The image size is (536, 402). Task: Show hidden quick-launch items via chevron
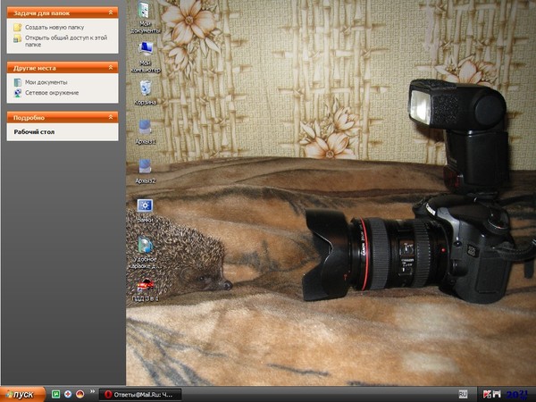pos(92,391)
